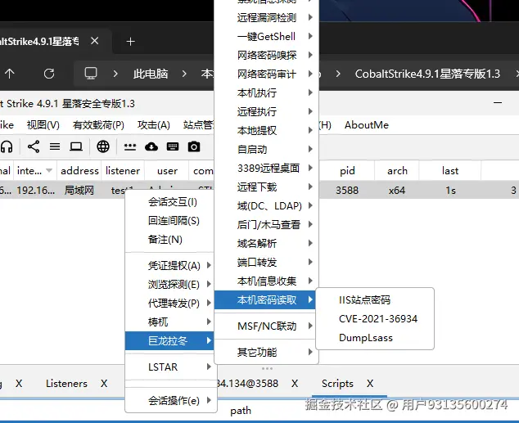Open 自启动 submenu

(x=266, y=149)
